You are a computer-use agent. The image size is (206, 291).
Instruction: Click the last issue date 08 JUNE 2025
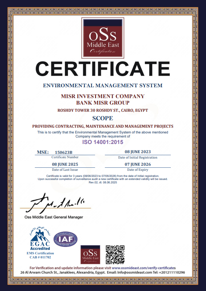pos(65,164)
